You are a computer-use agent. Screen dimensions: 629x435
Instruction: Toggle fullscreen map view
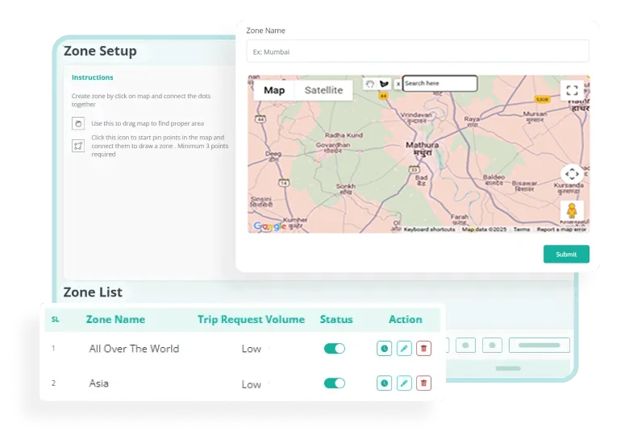[x=572, y=90]
